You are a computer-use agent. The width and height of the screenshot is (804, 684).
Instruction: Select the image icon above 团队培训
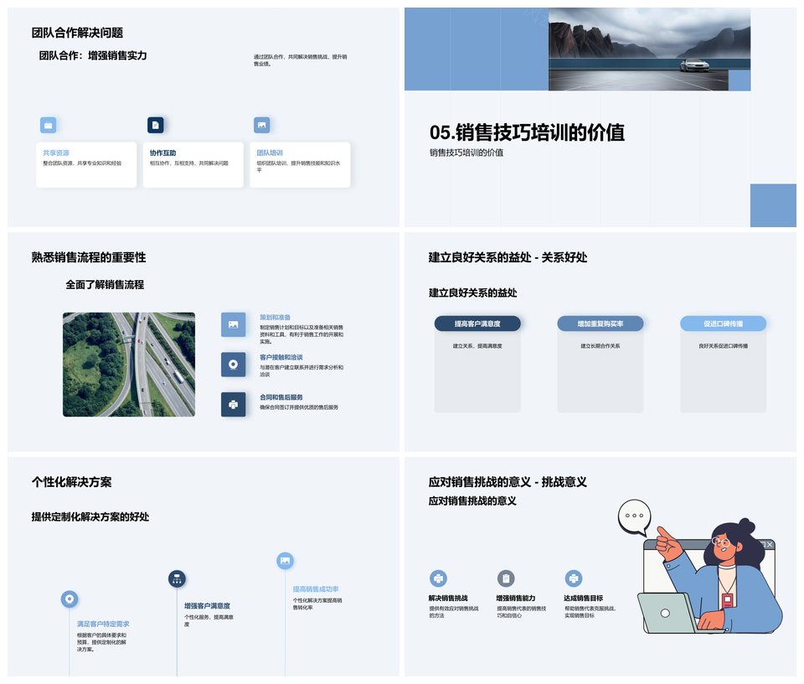tap(262, 125)
